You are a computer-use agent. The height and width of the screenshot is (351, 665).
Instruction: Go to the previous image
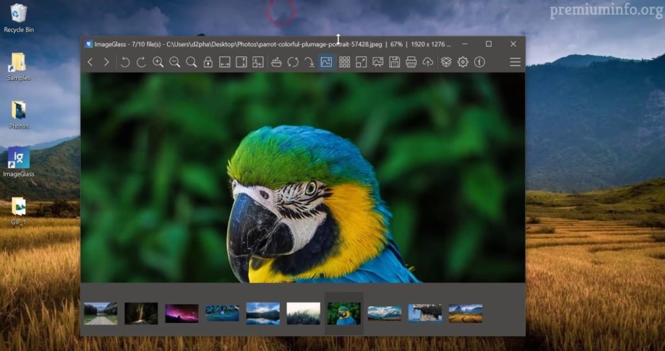(x=90, y=62)
